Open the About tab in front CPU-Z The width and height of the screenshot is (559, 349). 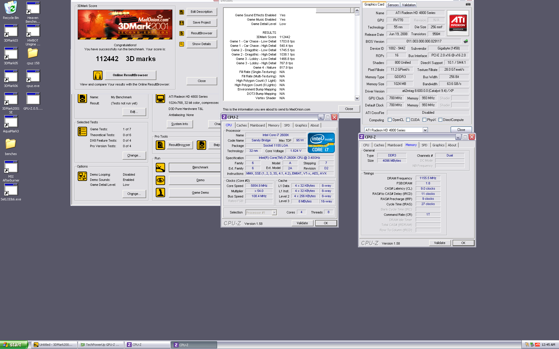314,125
